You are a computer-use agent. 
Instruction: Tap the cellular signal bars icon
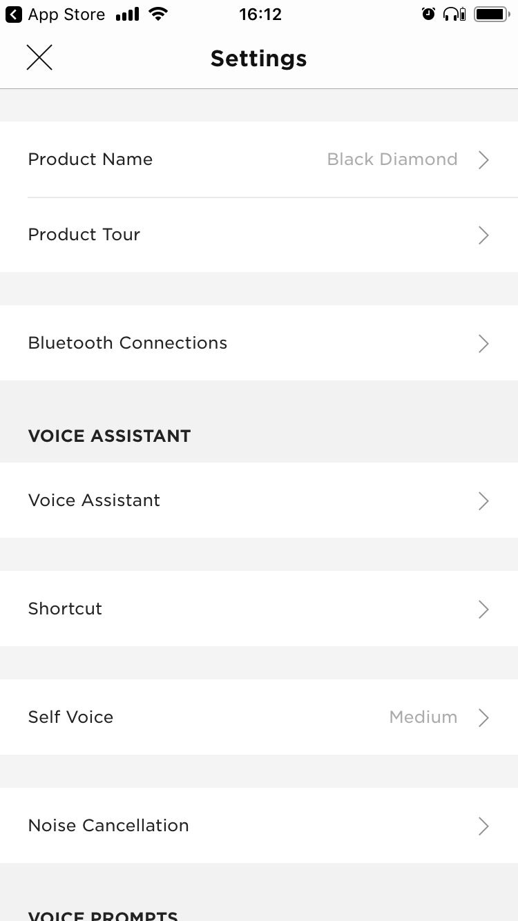pyautogui.click(x=128, y=14)
